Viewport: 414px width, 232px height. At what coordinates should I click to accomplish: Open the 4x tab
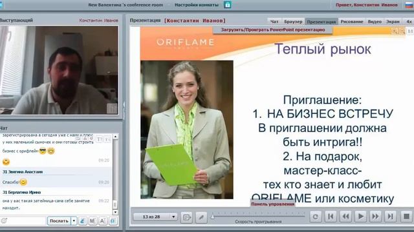[x=409, y=21]
